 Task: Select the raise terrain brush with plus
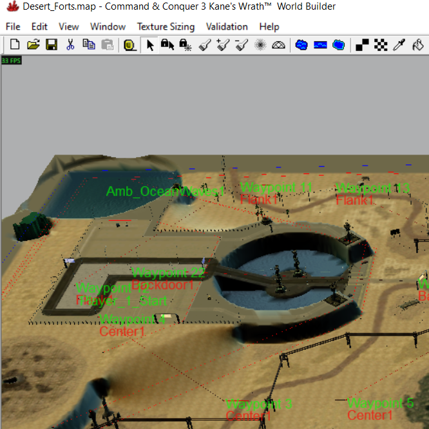[224, 44]
